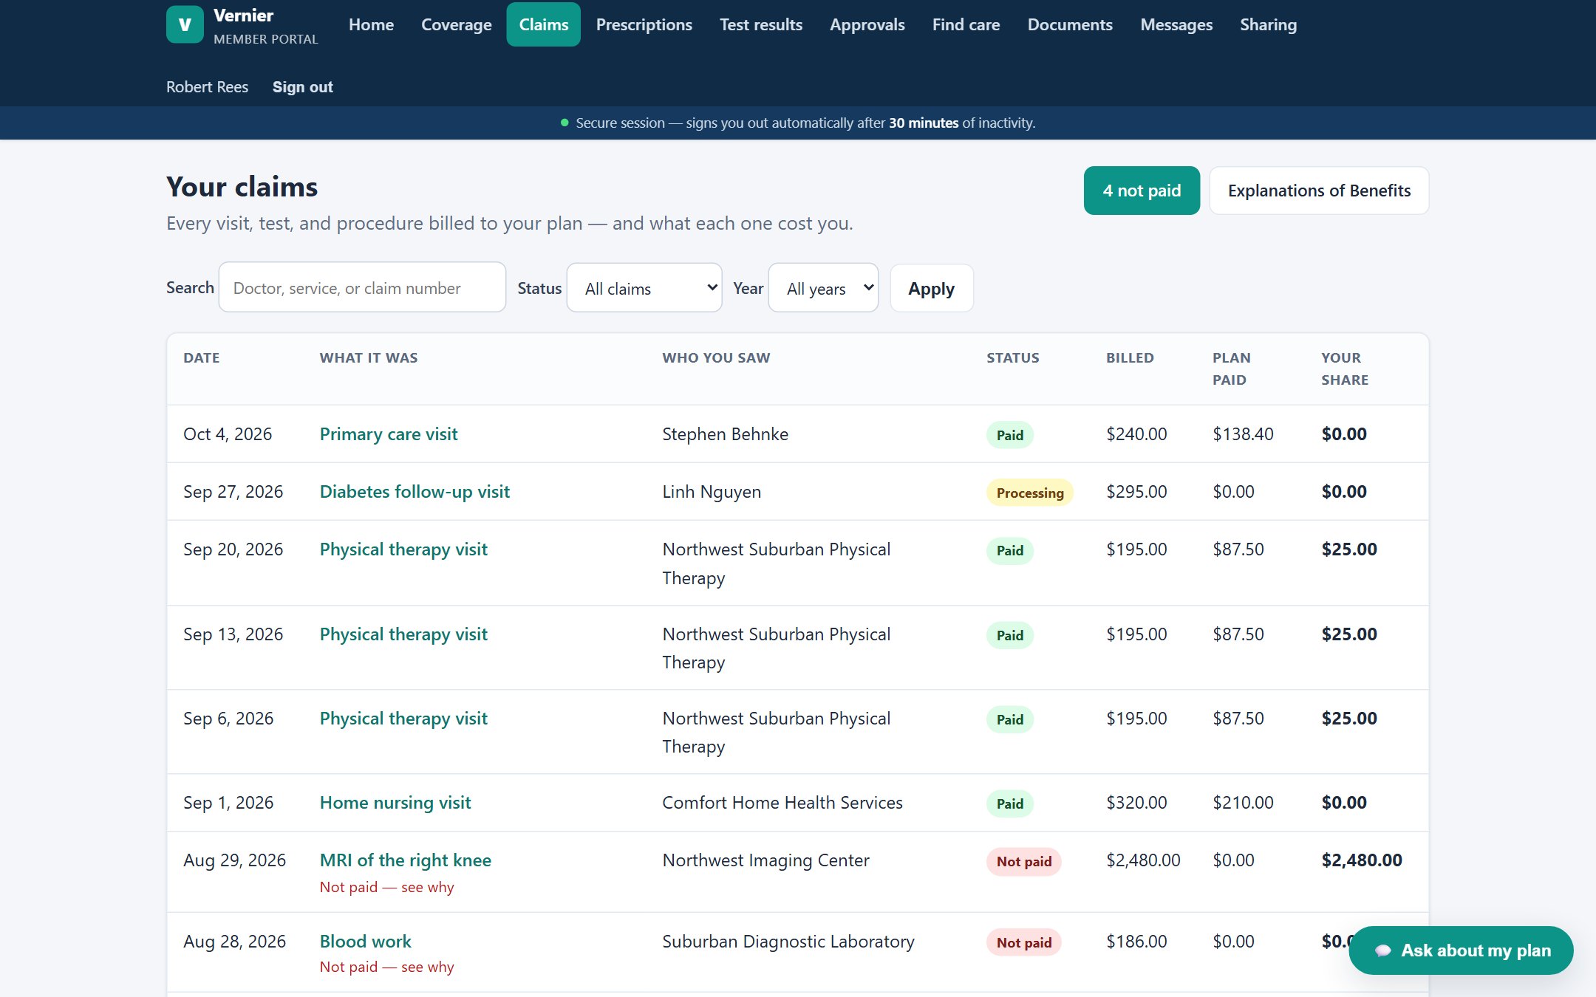
Task: Open Messages in the top nav
Action: [x=1176, y=24]
